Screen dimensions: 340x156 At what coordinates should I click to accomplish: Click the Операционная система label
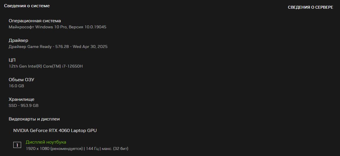(x=35, y=21)
